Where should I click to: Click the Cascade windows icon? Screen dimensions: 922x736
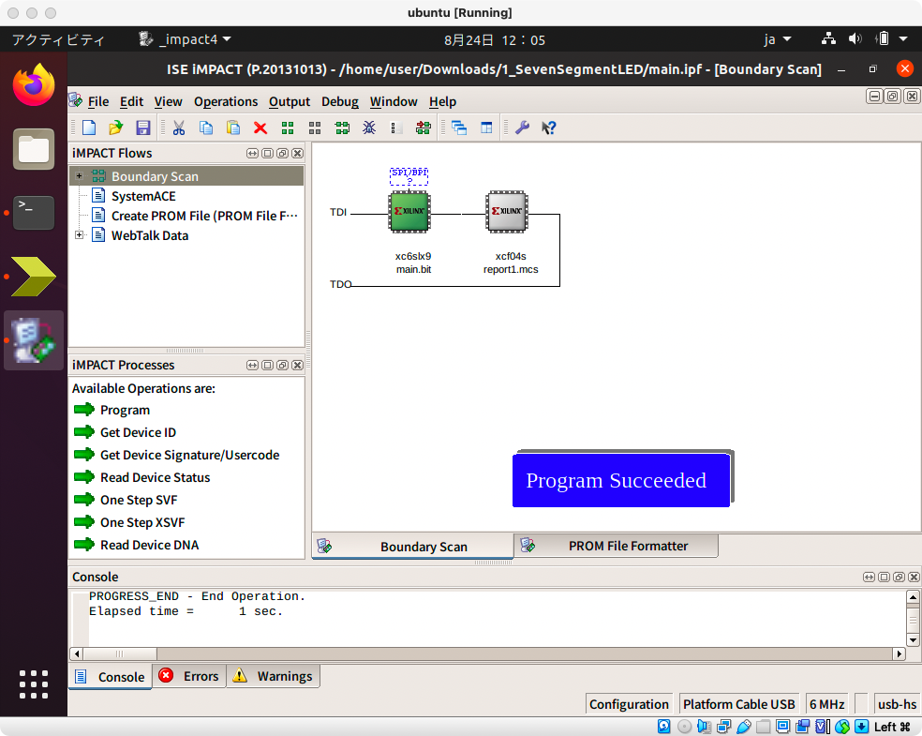[458, 128]
